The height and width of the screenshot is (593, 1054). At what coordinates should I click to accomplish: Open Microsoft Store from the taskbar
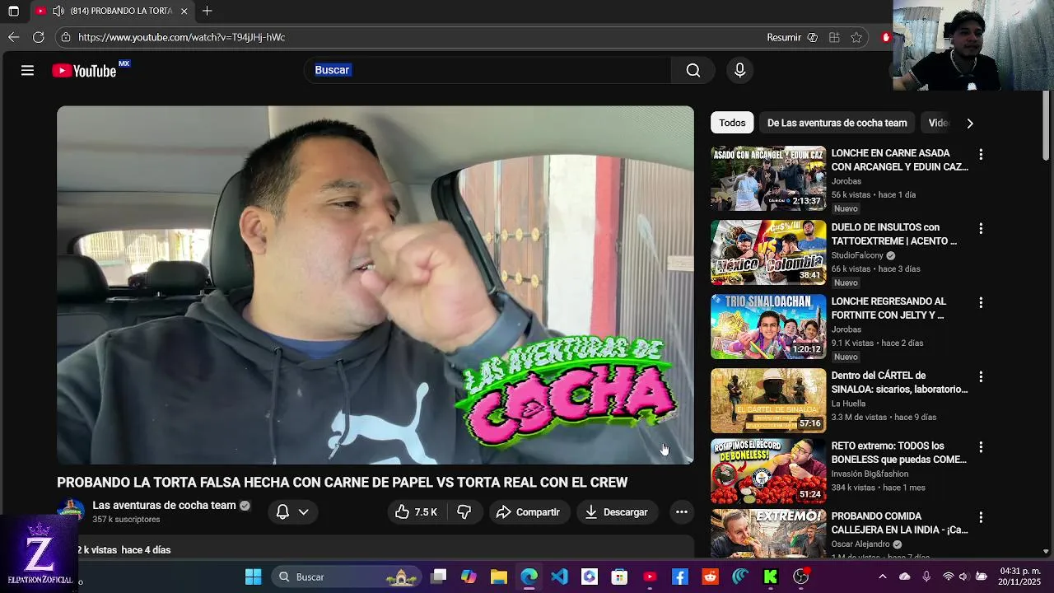point(619,577)
